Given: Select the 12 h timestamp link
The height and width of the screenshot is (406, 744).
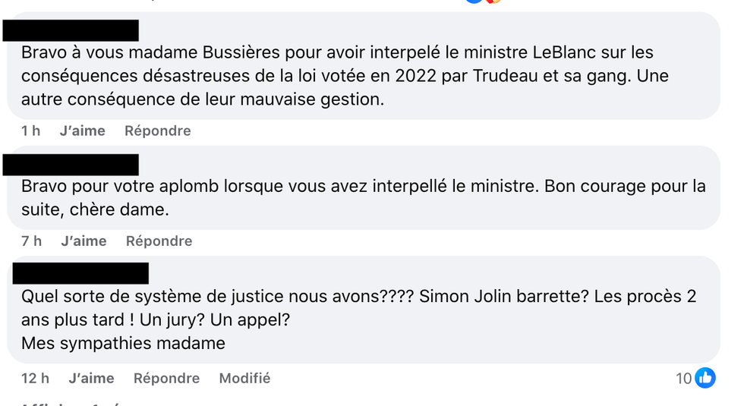Looking at the screenshot, I should click(x=35, y=378).
